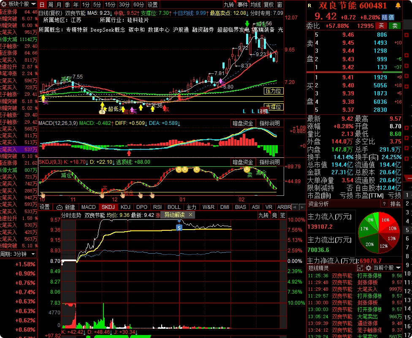Switch chart to 15分 period
The height and width of the screenshot is (338, 412).
[110, 5]
